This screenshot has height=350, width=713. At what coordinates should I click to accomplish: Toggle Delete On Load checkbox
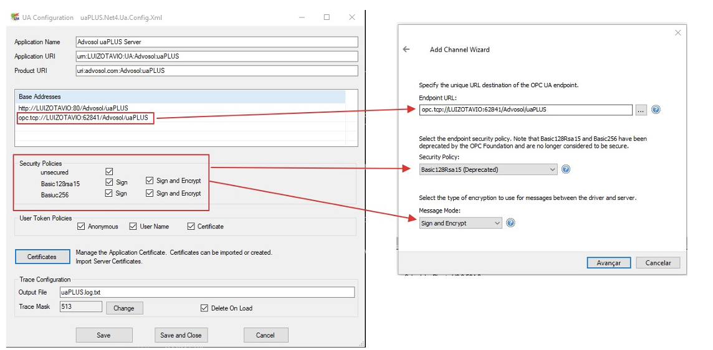point(204,308)
